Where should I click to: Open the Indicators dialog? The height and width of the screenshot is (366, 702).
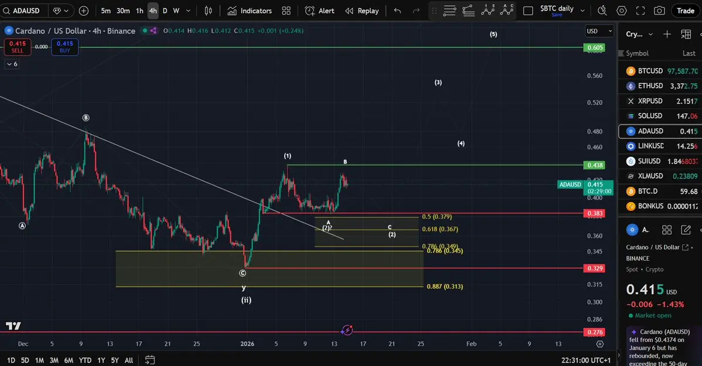[249, 11]
